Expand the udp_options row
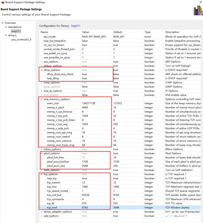203x223 pixels. [x=41, y=216]
